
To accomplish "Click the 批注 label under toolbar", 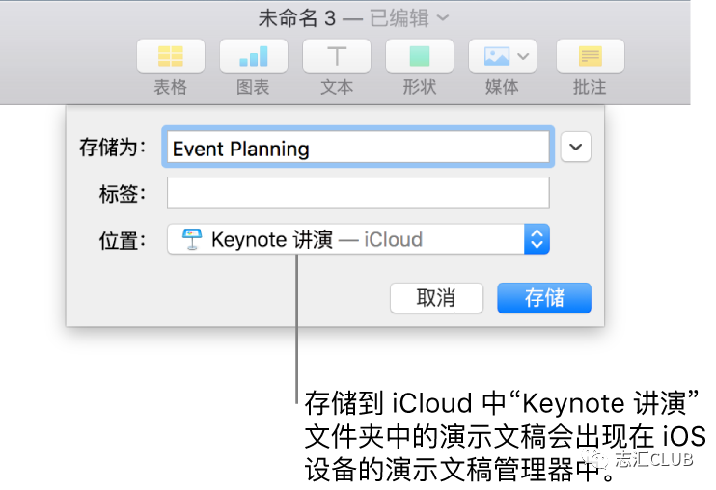I will tap(590, 87).
